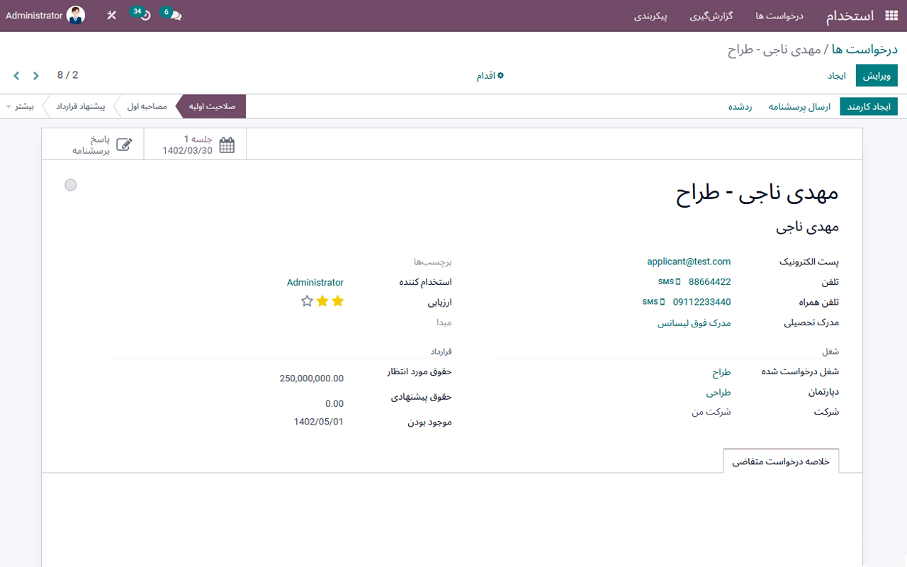Open the activities clock icon showing 34
The image size is (907, 567).
click(x=140, y=15)
